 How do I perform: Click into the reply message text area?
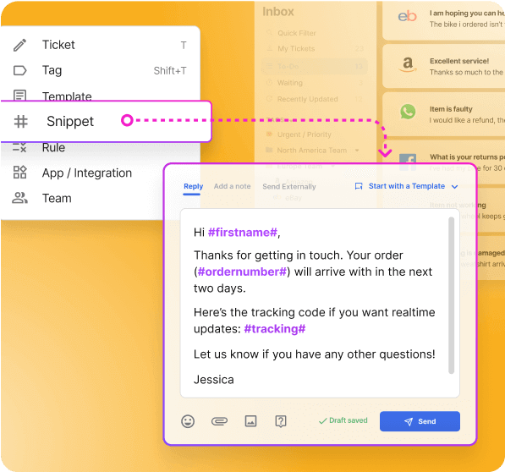pos(314,303)
